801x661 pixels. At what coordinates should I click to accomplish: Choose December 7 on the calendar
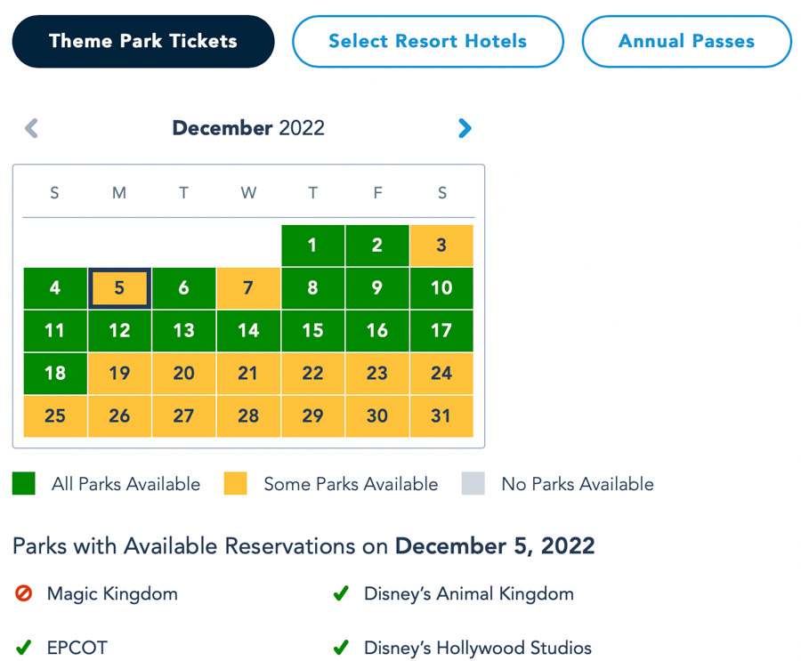tap(248, 288)
